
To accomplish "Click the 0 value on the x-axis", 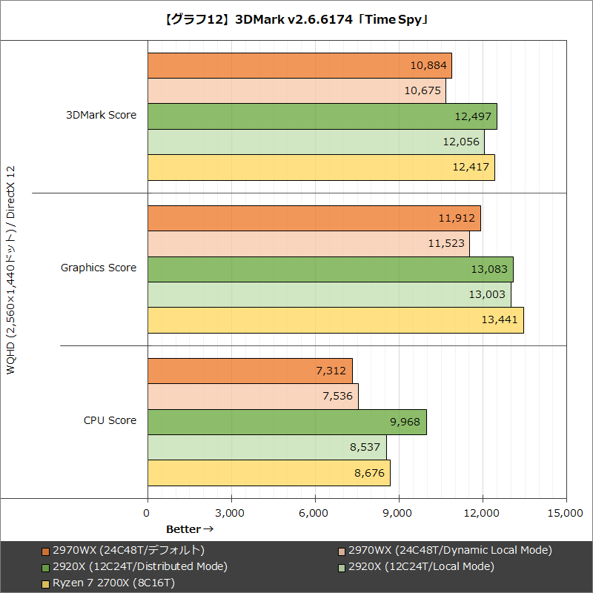I will [x=148, y=511].
